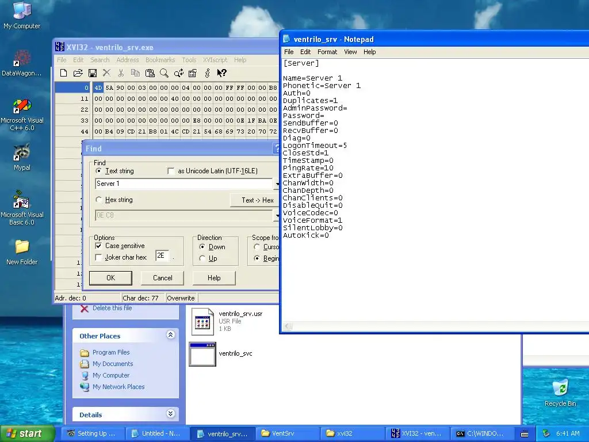Screen dimensions: 589x442
Task: Switch to the Untitled - Notepad taskbar button
Action: tap(157, 433)
